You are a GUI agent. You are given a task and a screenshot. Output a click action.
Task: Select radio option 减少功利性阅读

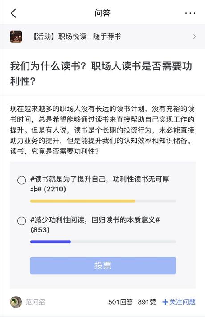pyautogui.click(x=22, y=221)
